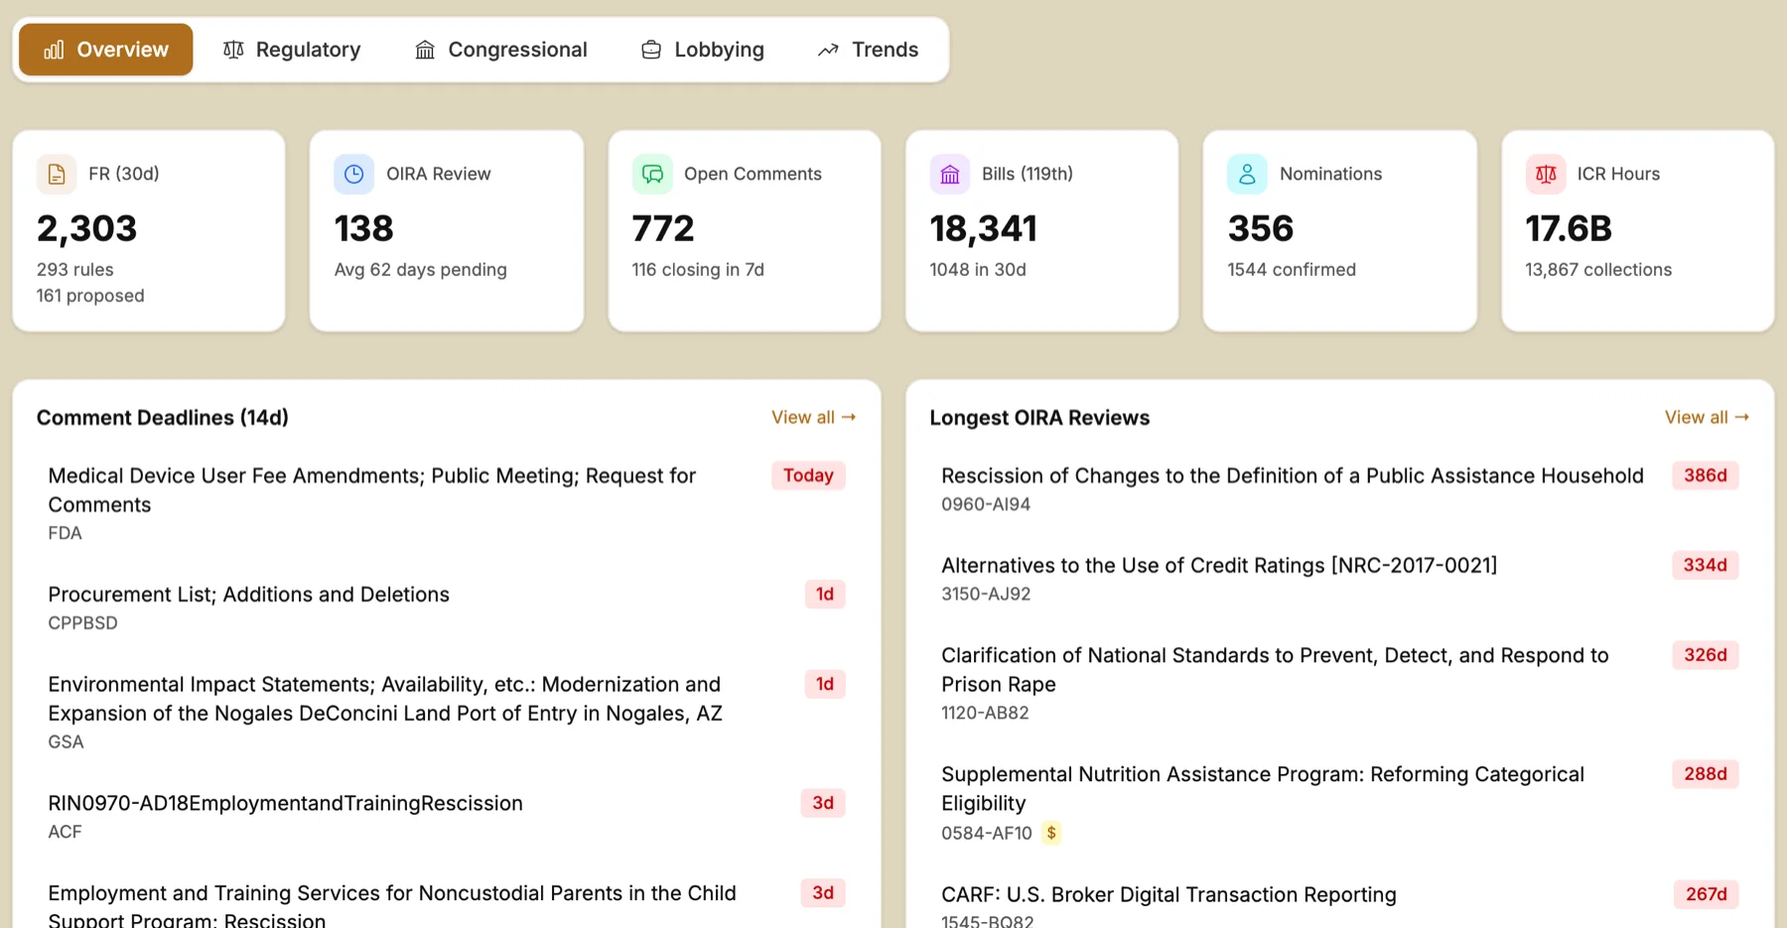Click the ACF agency label

point(66,832)
